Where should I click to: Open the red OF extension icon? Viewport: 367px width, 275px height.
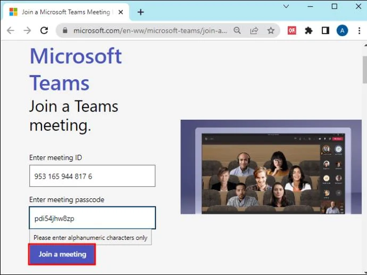tap(291, 30)
